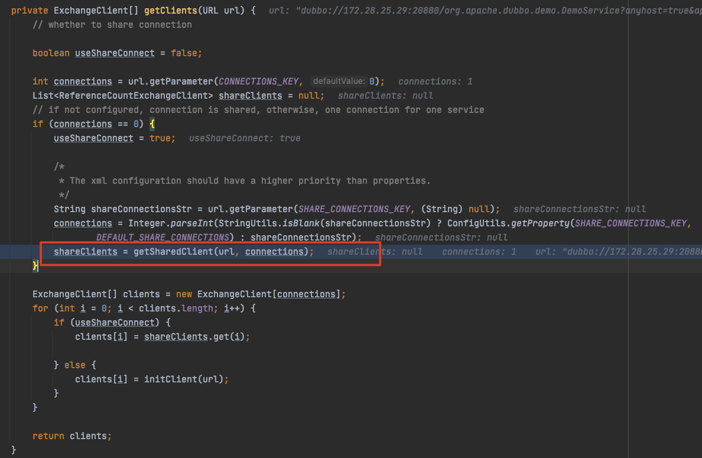Click the 'The xml configuration should have' comment
Screen dimensions: 702x458
click(x=245, y=180)
